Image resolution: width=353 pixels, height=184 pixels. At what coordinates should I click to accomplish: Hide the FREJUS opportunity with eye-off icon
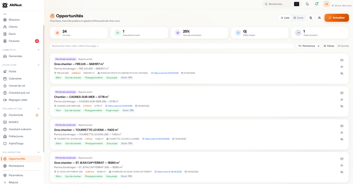342,73
